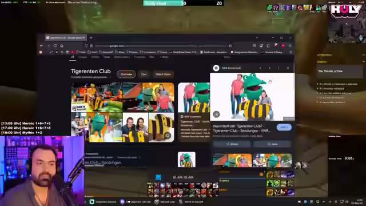
Task: Open the image panel three-dot menu
Action: click(x=279, y=68)
